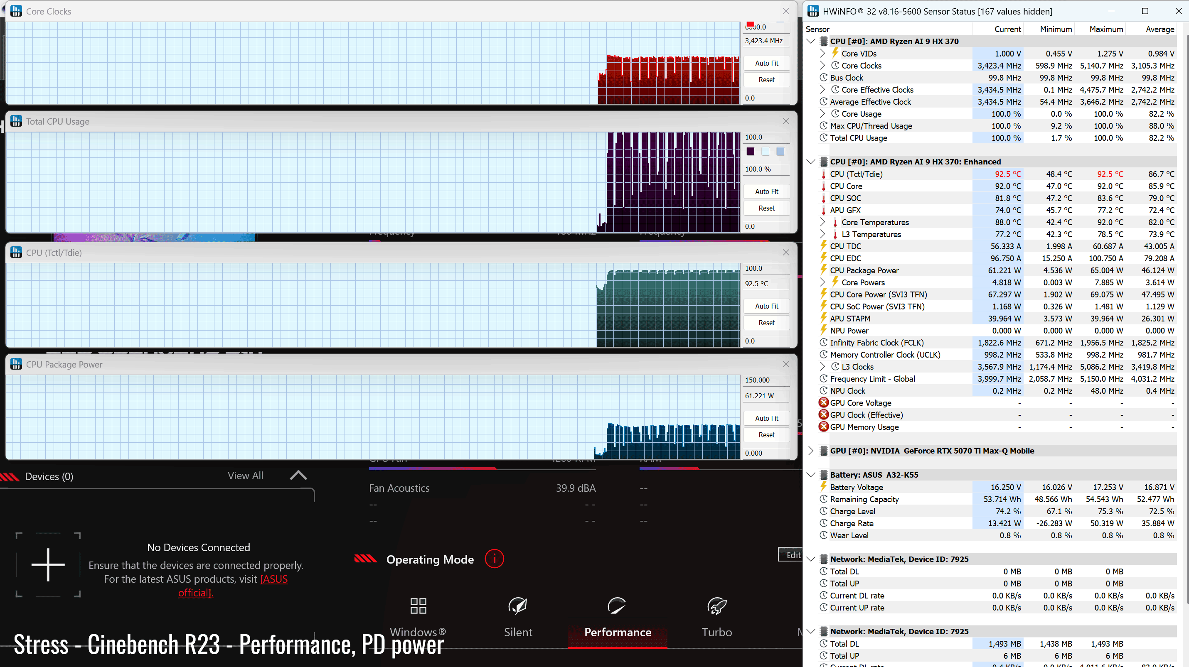Click the add device plus icon
The image size is (1189, 667).
(48, 564)
